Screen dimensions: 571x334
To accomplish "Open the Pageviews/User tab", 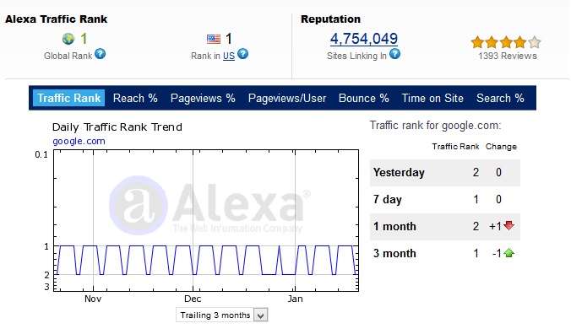I will [287, 98].
